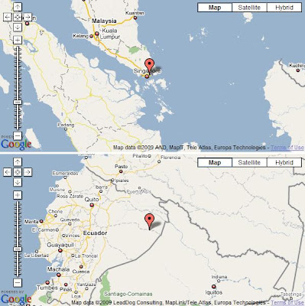Screen dimensions: 305x306
Task: Click the Ecuador country label
Action: point(95,233)
